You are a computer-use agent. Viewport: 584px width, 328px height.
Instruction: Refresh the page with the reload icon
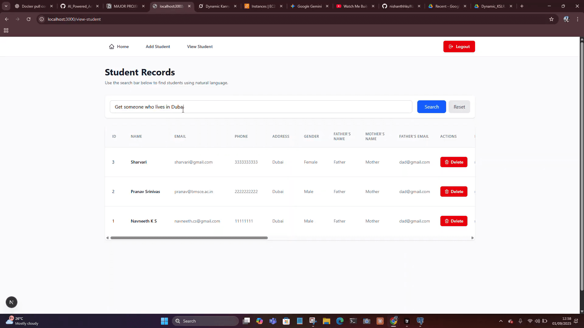(x=28, y=19)
